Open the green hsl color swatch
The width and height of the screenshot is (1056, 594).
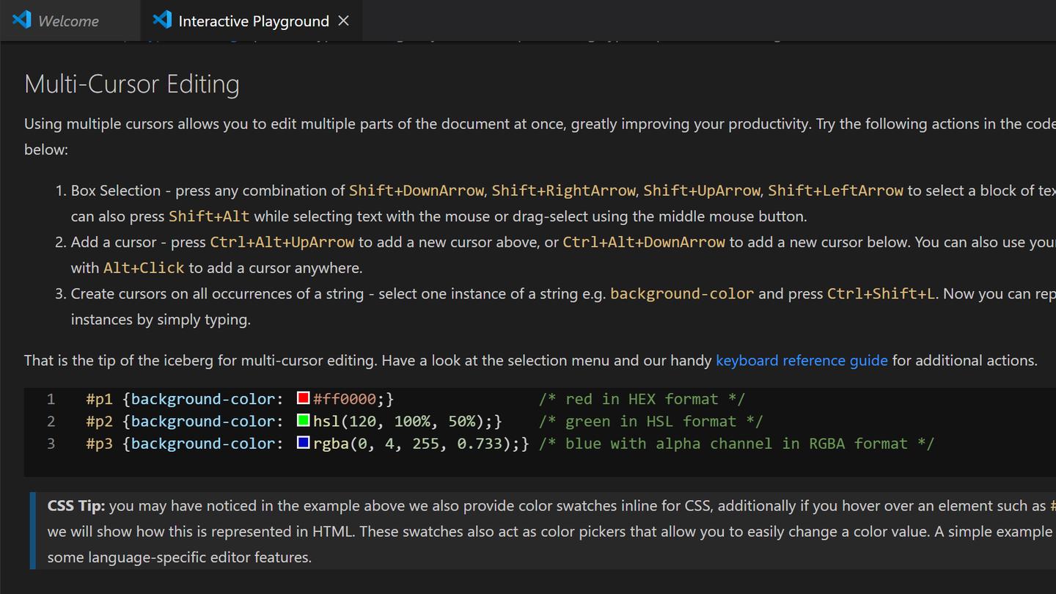304,421
